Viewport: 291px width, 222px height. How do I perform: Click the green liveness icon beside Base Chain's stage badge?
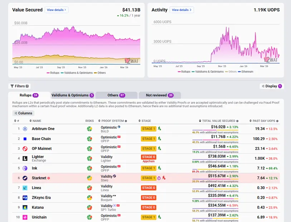point(160,138)
